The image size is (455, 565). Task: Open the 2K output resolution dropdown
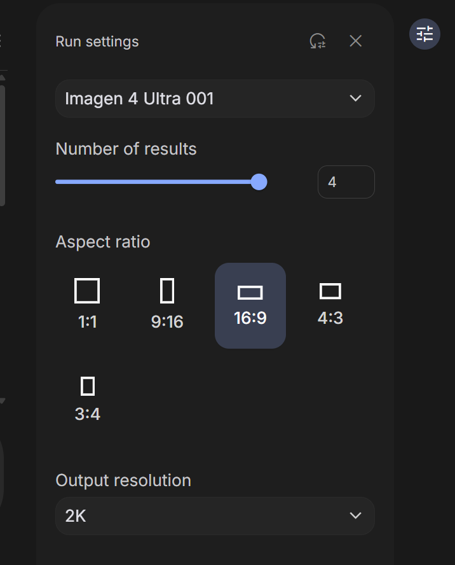tap(215, 516)
